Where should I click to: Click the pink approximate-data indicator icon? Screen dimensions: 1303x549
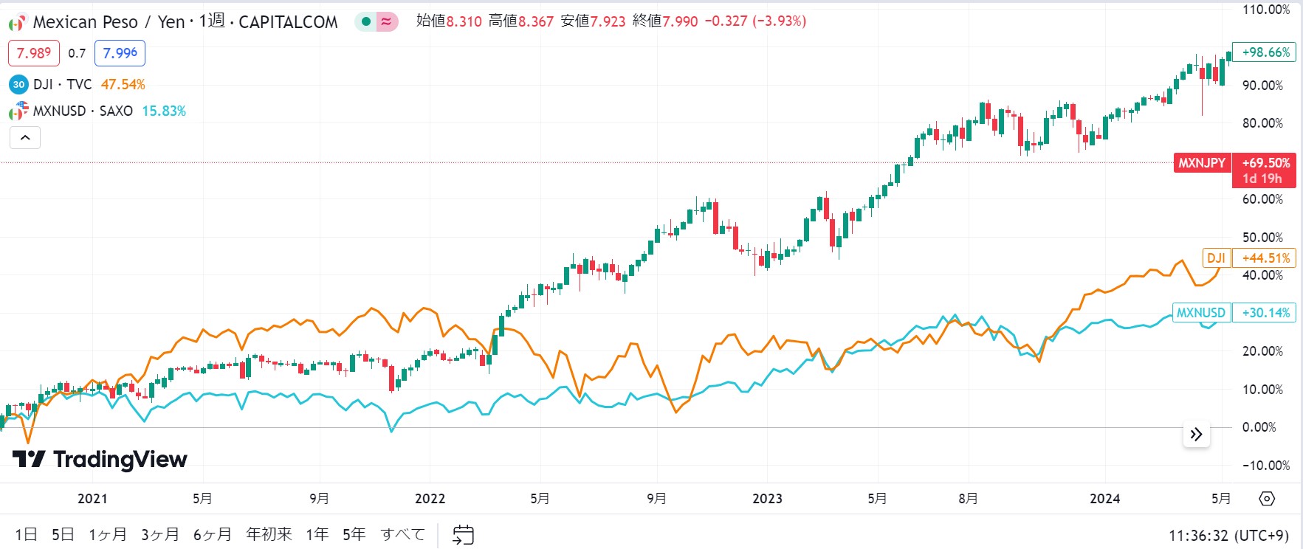pos(386,21)
